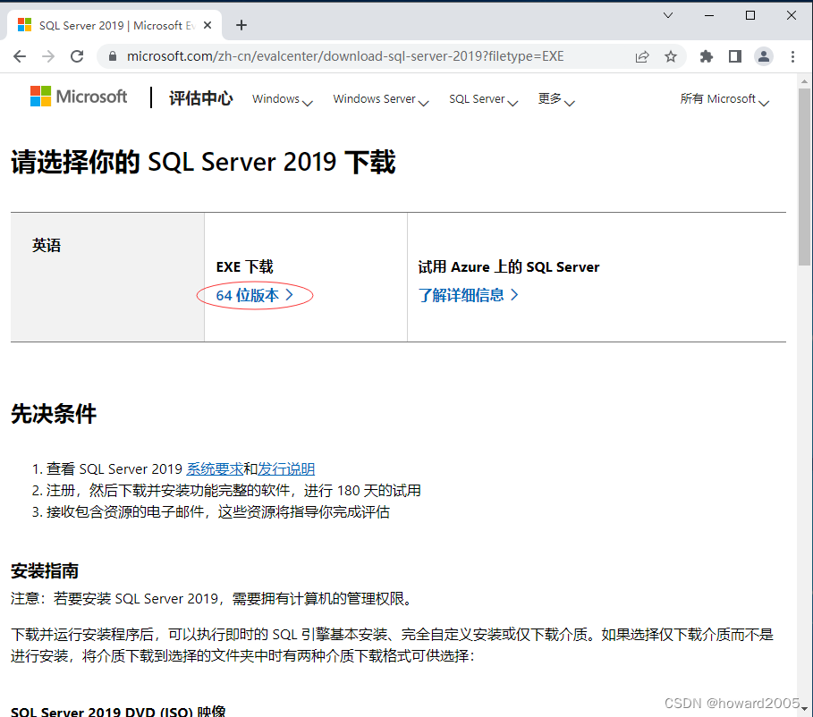Reload the current page
The height and width of the screenshot is (717, 813).
(x=77, y=56)
